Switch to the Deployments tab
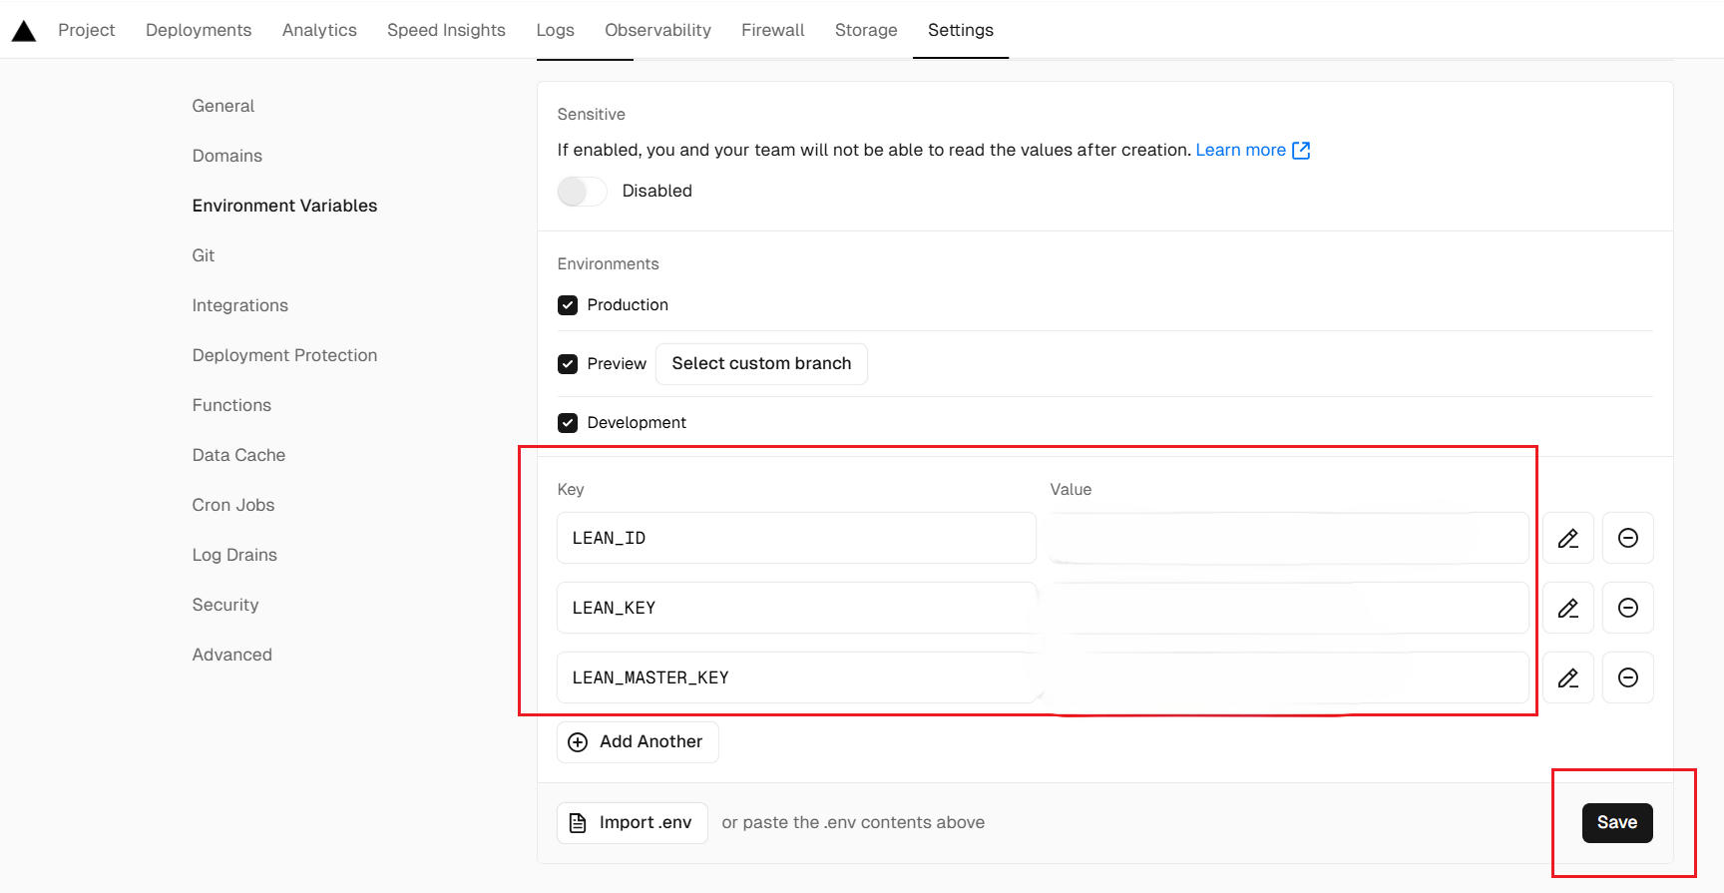This screenshot has width=1724, height=893. pyautogui.click(x=199, y=30)
